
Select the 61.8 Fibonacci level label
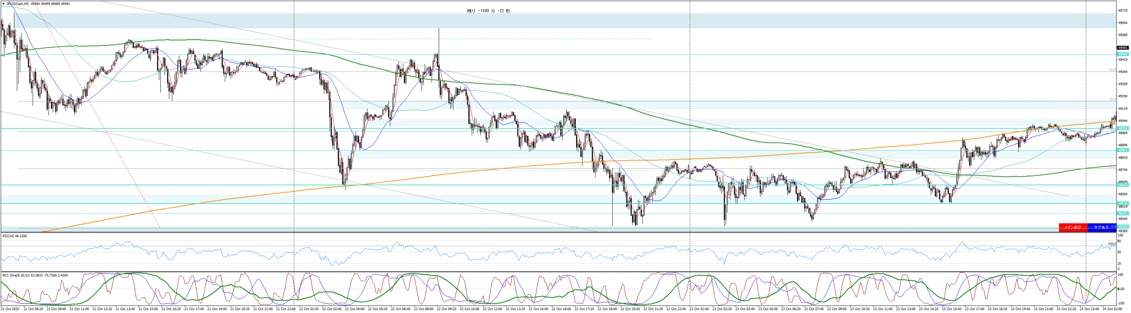click(1112, 70)
